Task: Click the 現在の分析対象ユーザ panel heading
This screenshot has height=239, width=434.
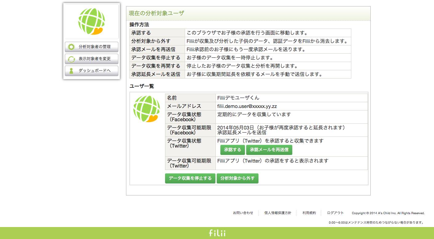Action: pyautogui.click(x=156, y=13)
